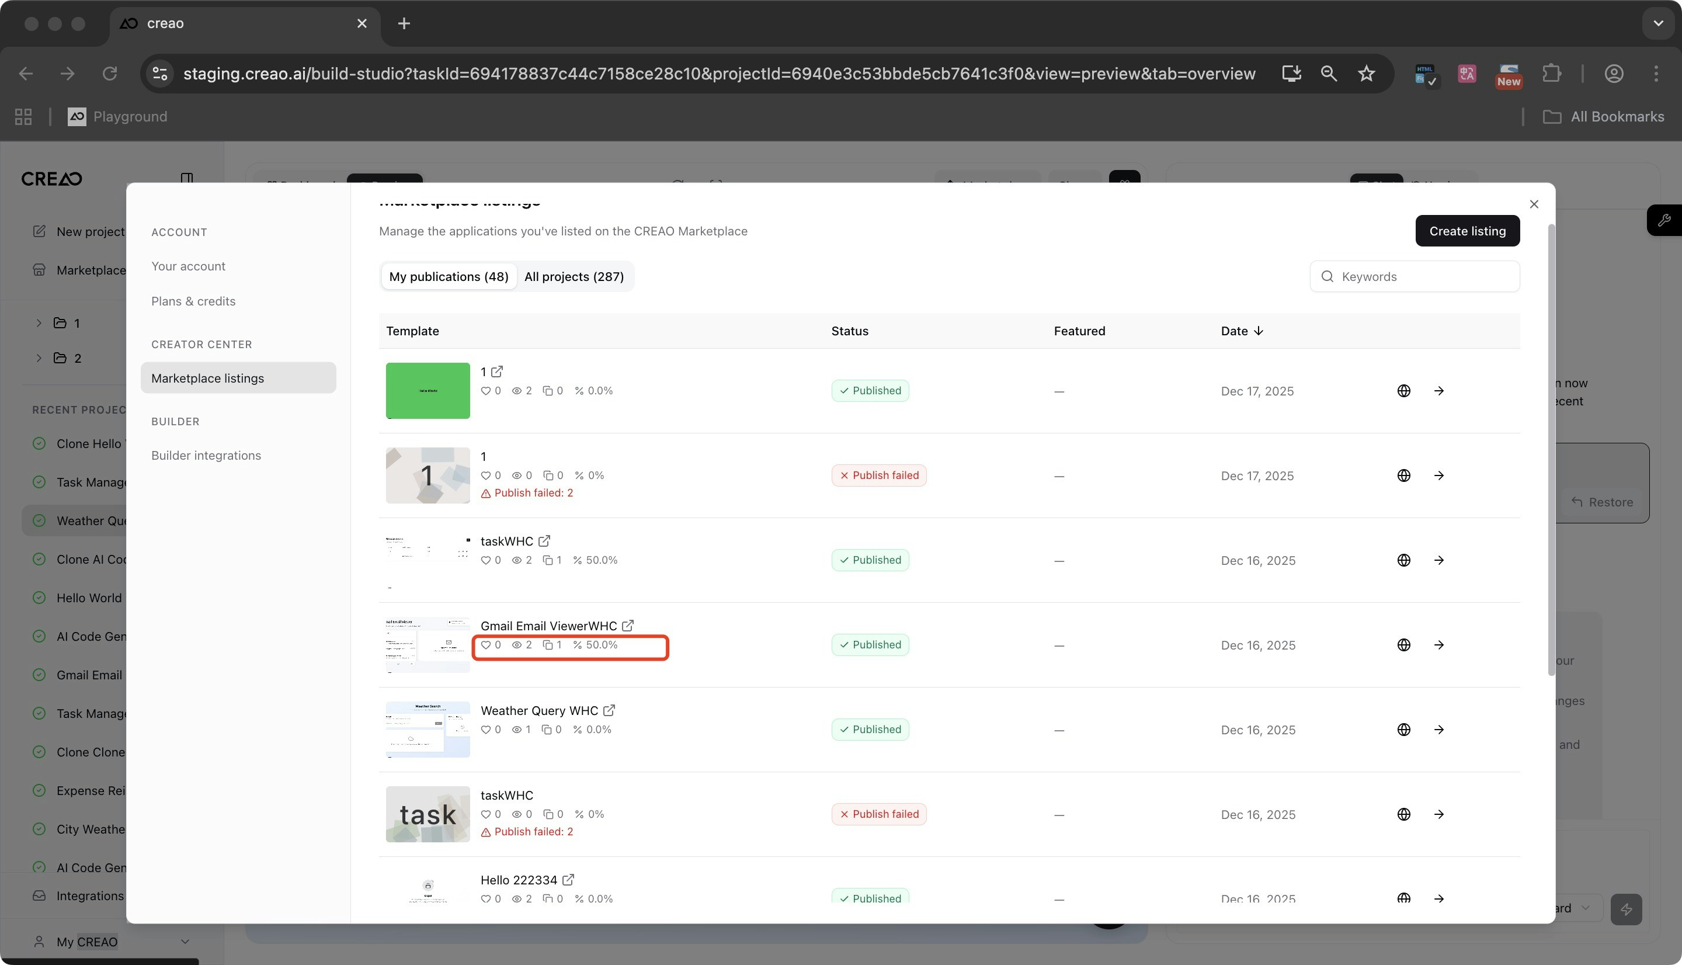
Task: Open Plans & credits settings section
Action: tap(193, 301)
